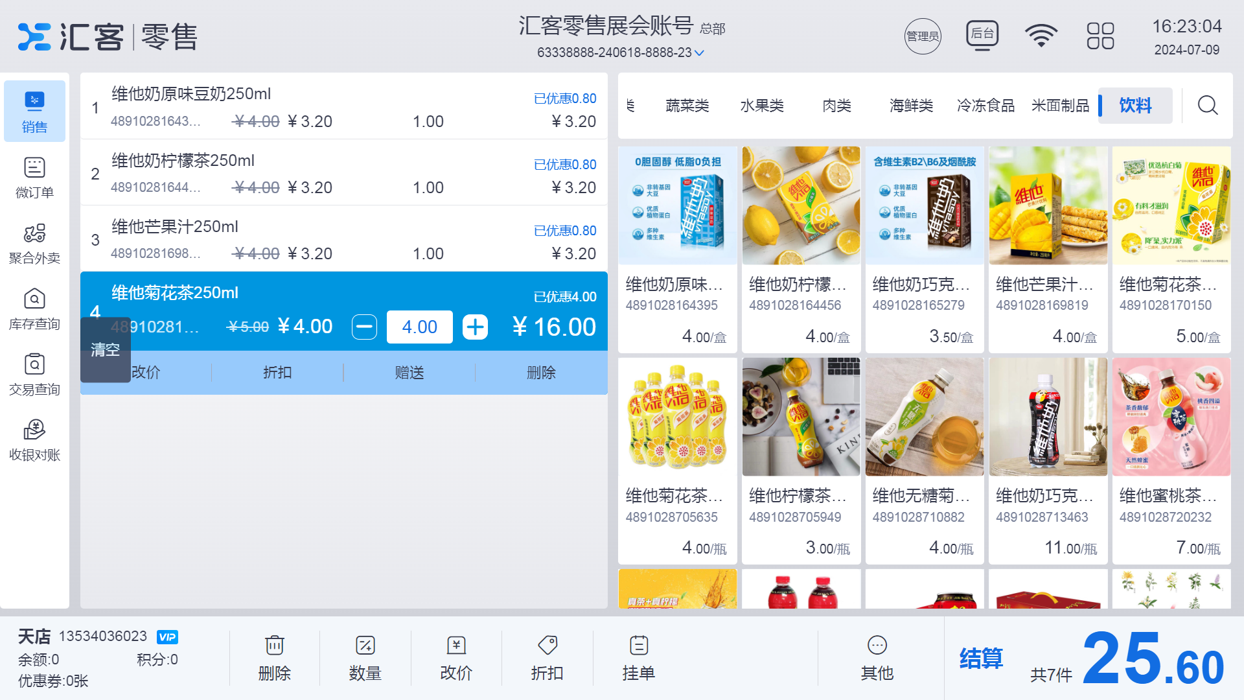The width and height of the screenshot is (1244, 700).
Task: Open the 后台 backend panel
Action: point(982,36)
